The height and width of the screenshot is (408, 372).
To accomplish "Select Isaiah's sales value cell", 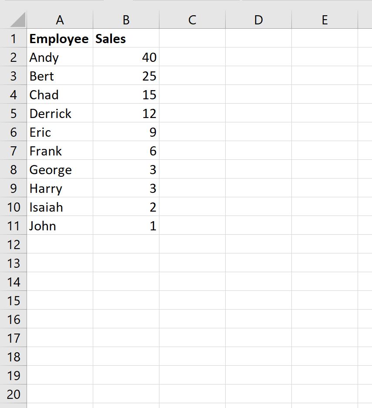I will coord(126,207).
